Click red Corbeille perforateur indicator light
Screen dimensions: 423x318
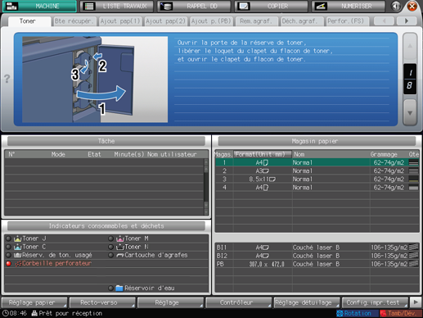(8, 264)
